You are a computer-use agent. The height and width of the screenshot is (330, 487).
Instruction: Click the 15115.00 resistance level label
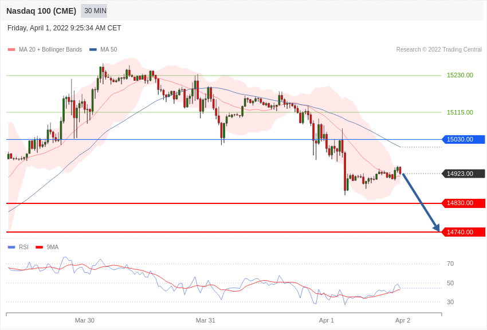click(x=460, y=112)
